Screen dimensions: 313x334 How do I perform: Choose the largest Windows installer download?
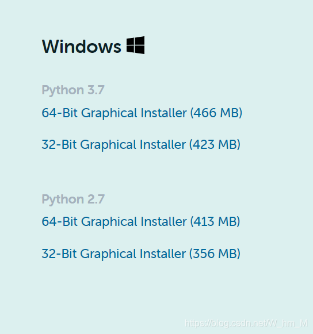click(x=142, y=113)
